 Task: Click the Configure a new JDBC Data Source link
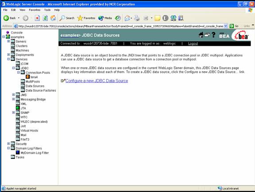pyautogui.click(x=97, y=81)
